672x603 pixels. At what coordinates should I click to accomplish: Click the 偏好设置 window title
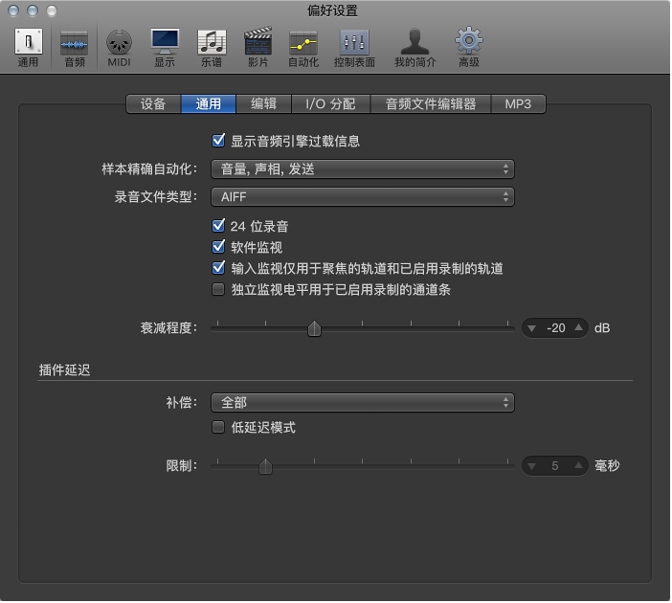pyautogui.click(x=332, y=11)
